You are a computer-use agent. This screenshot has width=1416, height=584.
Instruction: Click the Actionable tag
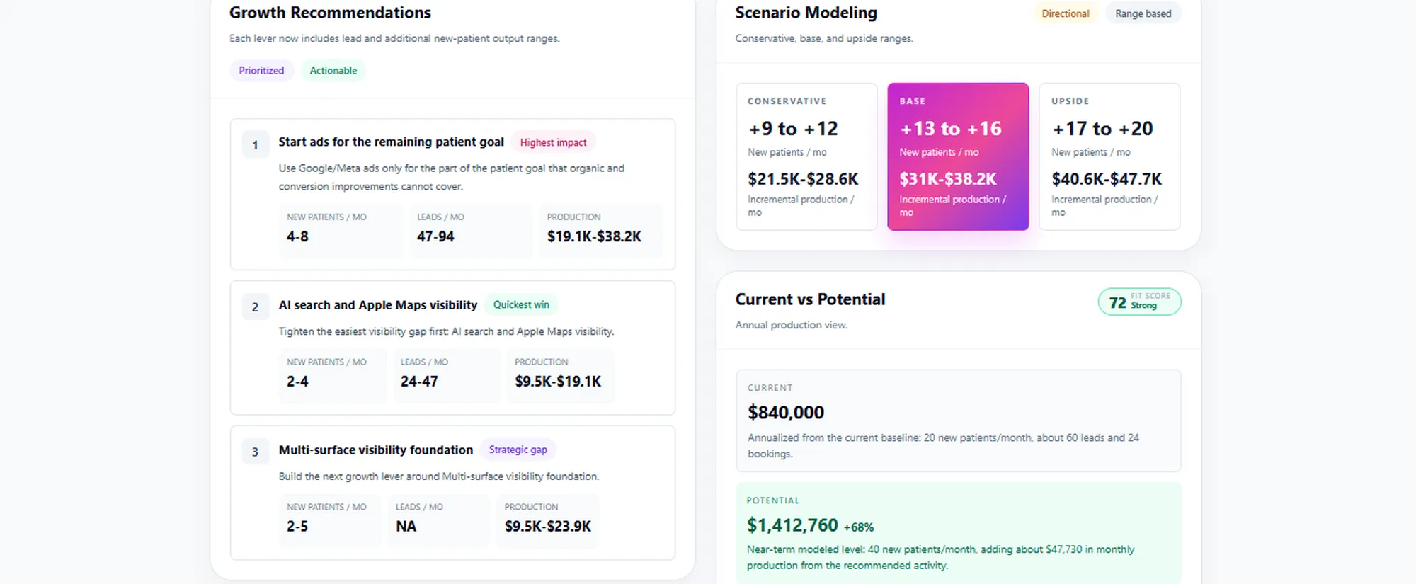(x=333, y=71)
